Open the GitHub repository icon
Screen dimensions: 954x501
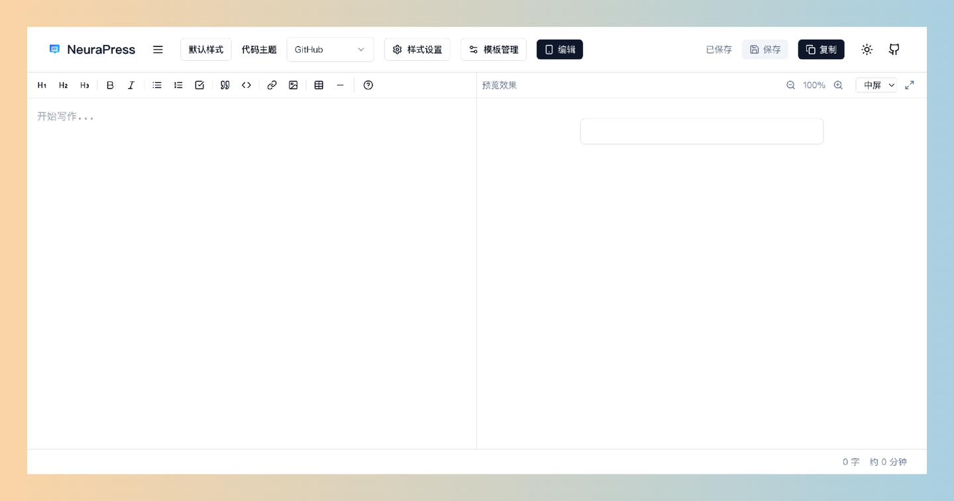(x=894, y=50)
